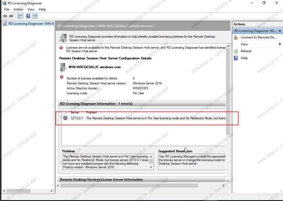Open the system menu from the title bar app icon

(4, 3)
